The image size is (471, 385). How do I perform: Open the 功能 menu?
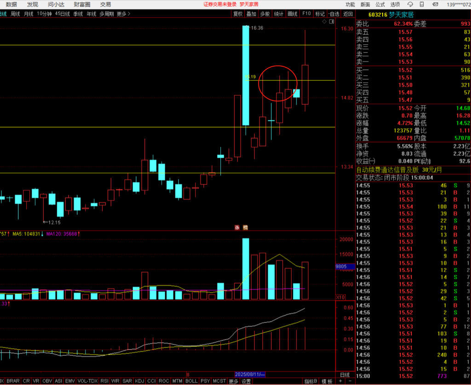coord(350,5)
